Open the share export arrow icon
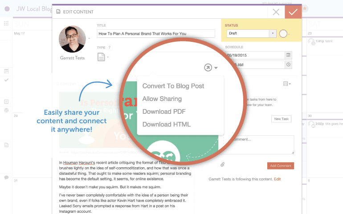The image size is (343, 214). pos(208,68)
